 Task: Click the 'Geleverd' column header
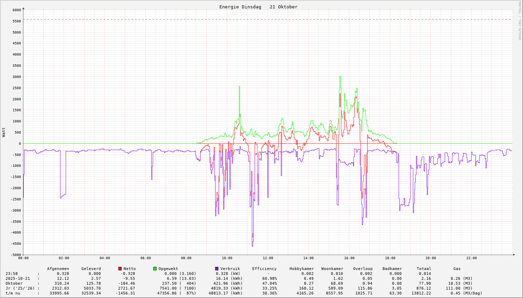point(91,269)
